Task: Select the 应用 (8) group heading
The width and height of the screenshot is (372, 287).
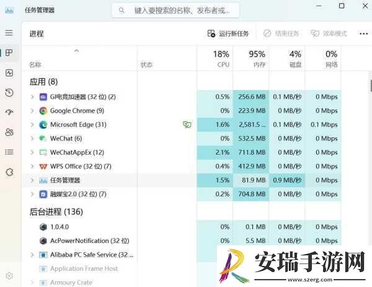Action: coord(43,82)
